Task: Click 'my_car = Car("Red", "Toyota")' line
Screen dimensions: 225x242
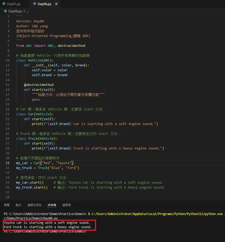Action: 45,163
